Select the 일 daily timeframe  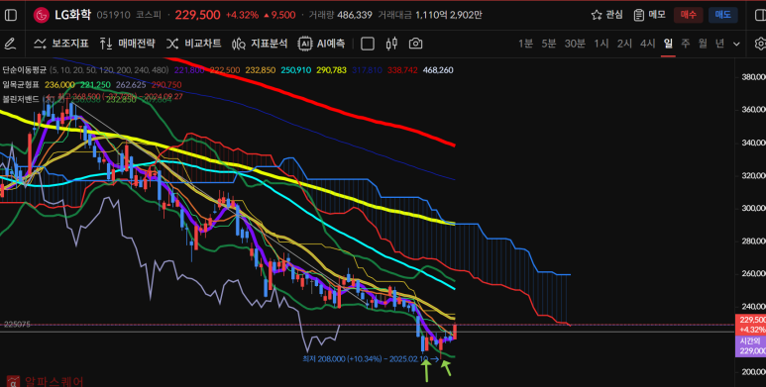pos(668,44)
